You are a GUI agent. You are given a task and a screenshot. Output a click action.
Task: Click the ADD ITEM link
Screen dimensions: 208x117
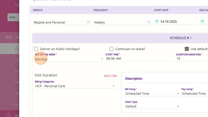click(110, 76)
